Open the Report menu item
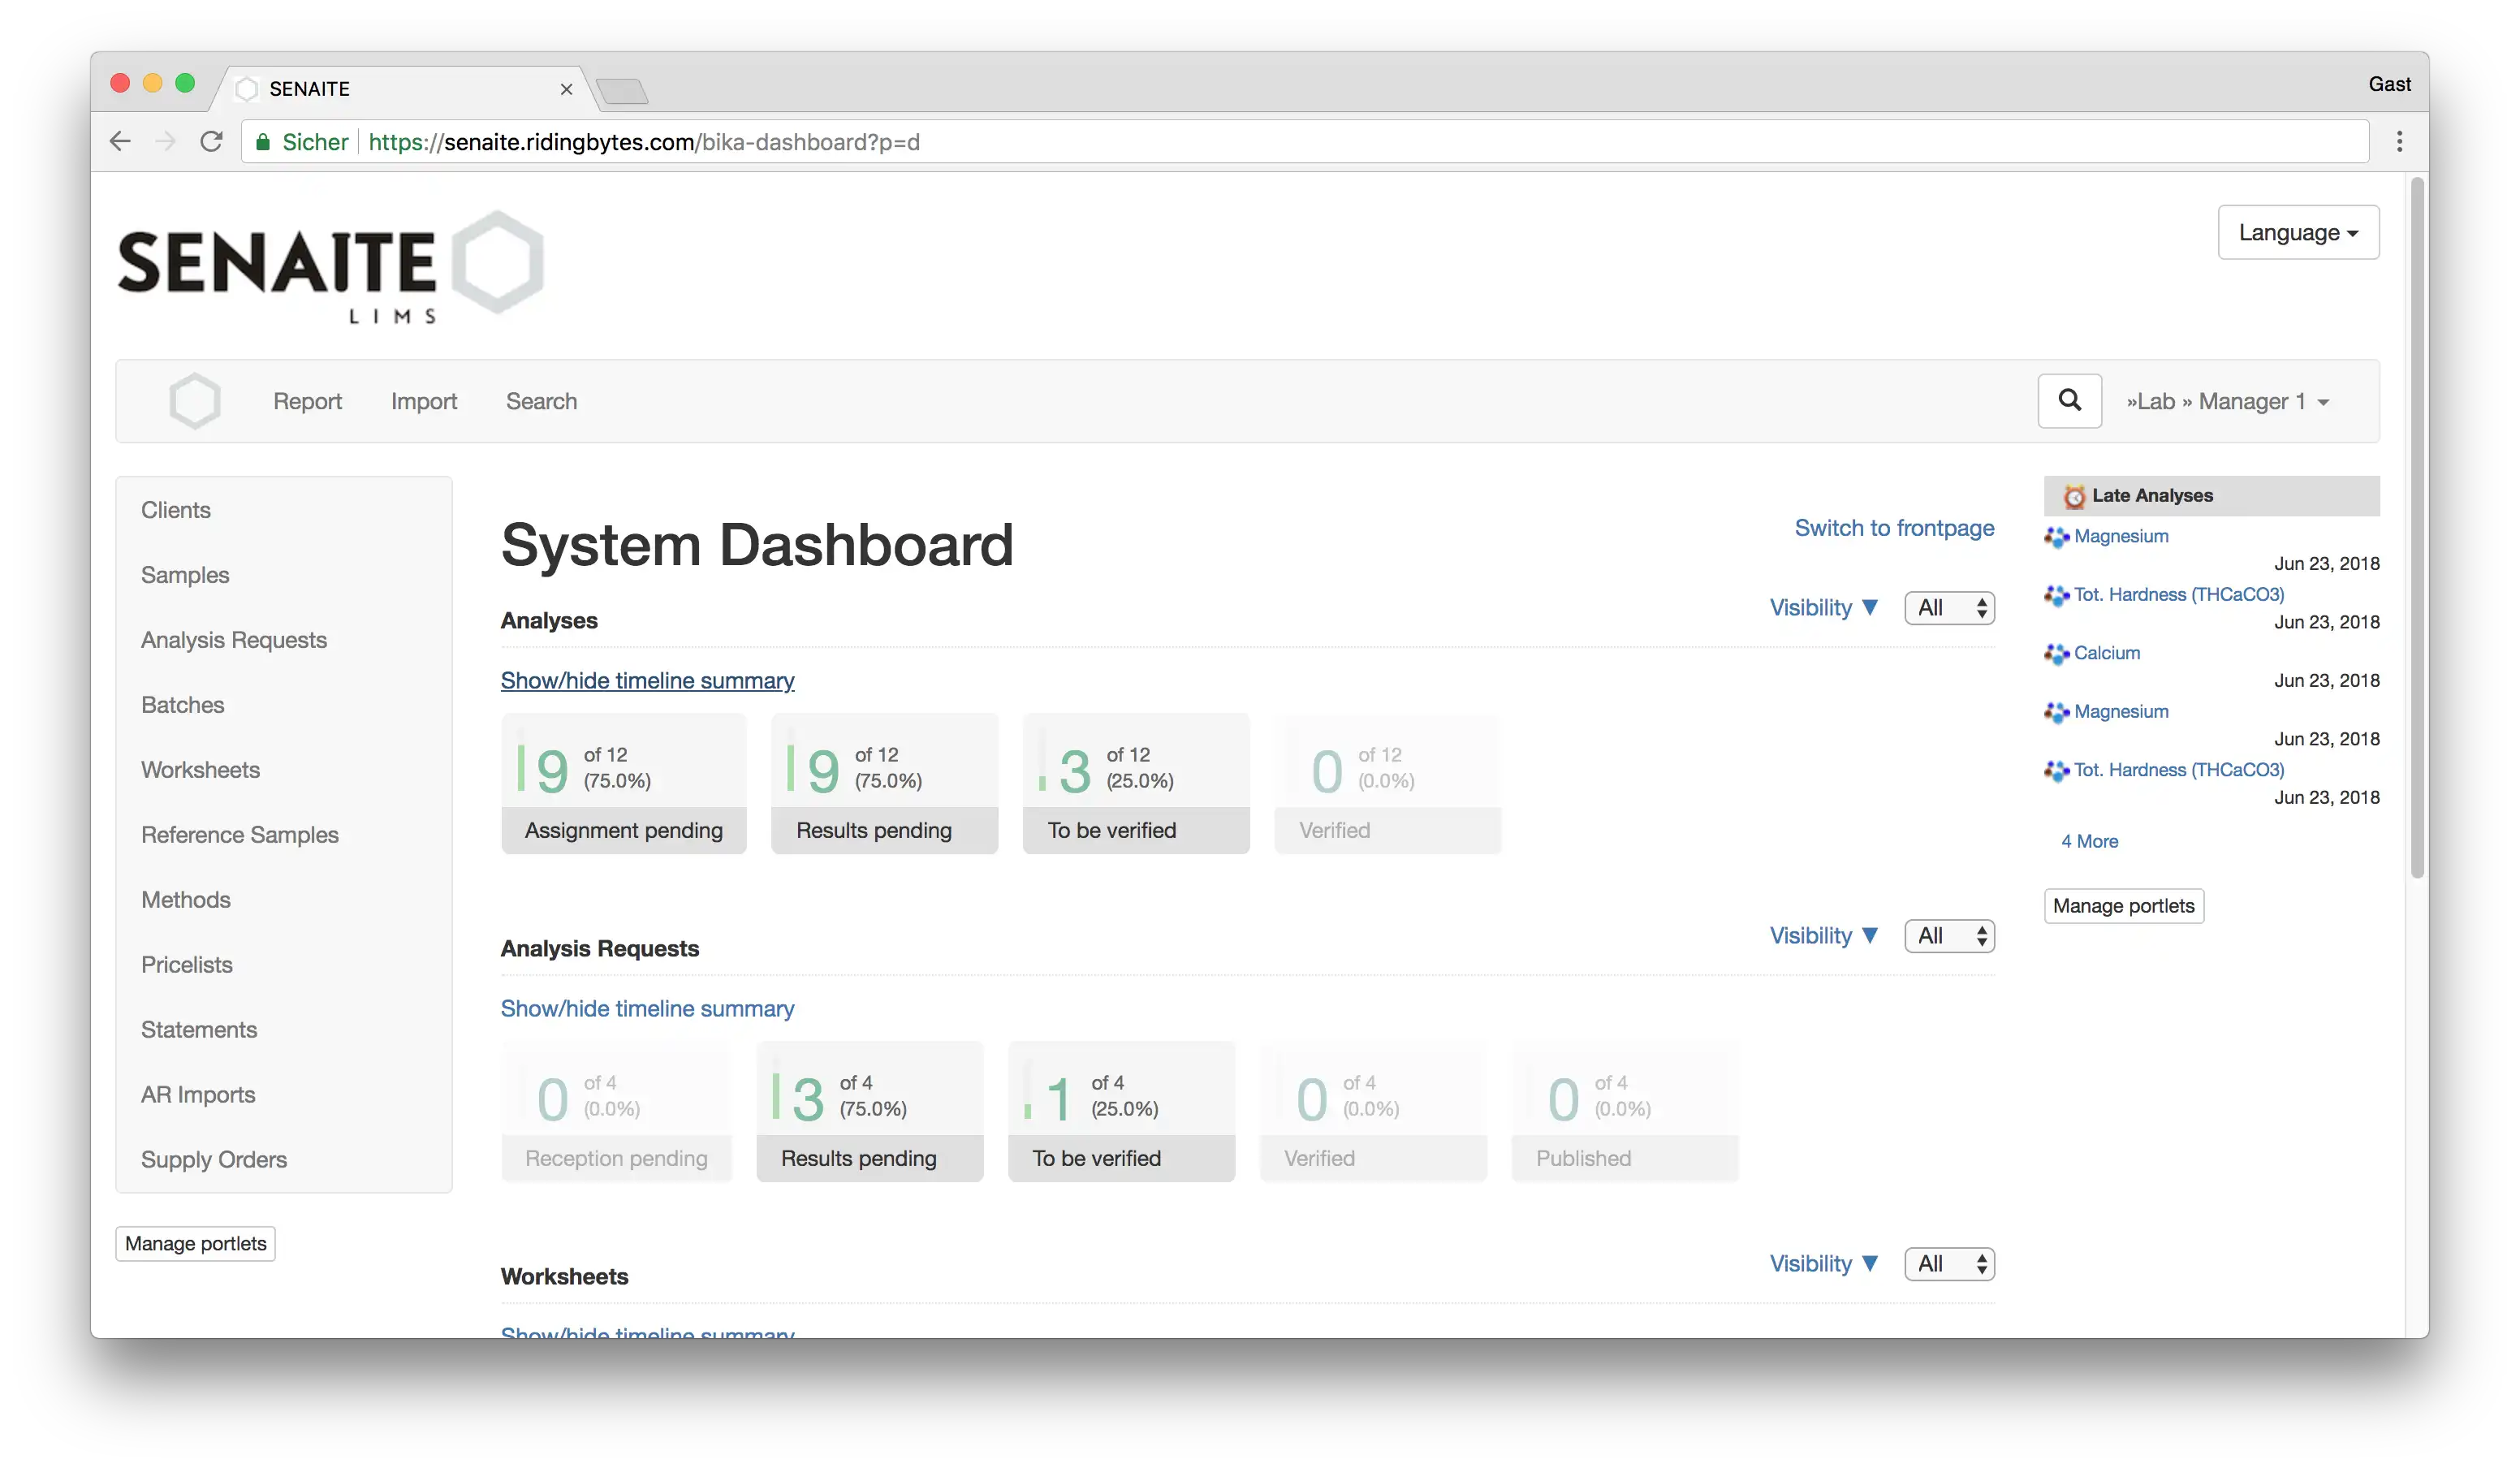This screenshot has height=1468, width=2520. pos(306,400)
